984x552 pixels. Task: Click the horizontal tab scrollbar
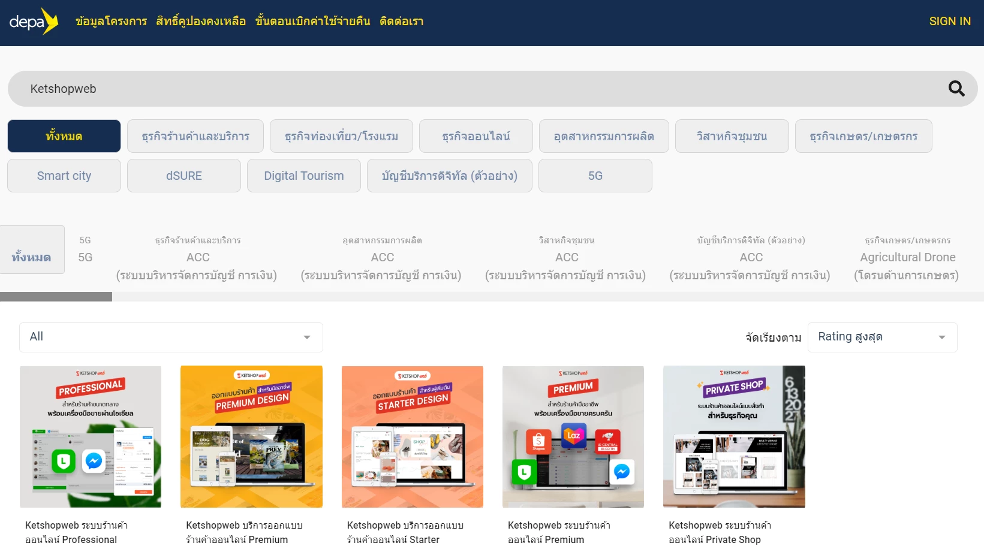(56, 297)
